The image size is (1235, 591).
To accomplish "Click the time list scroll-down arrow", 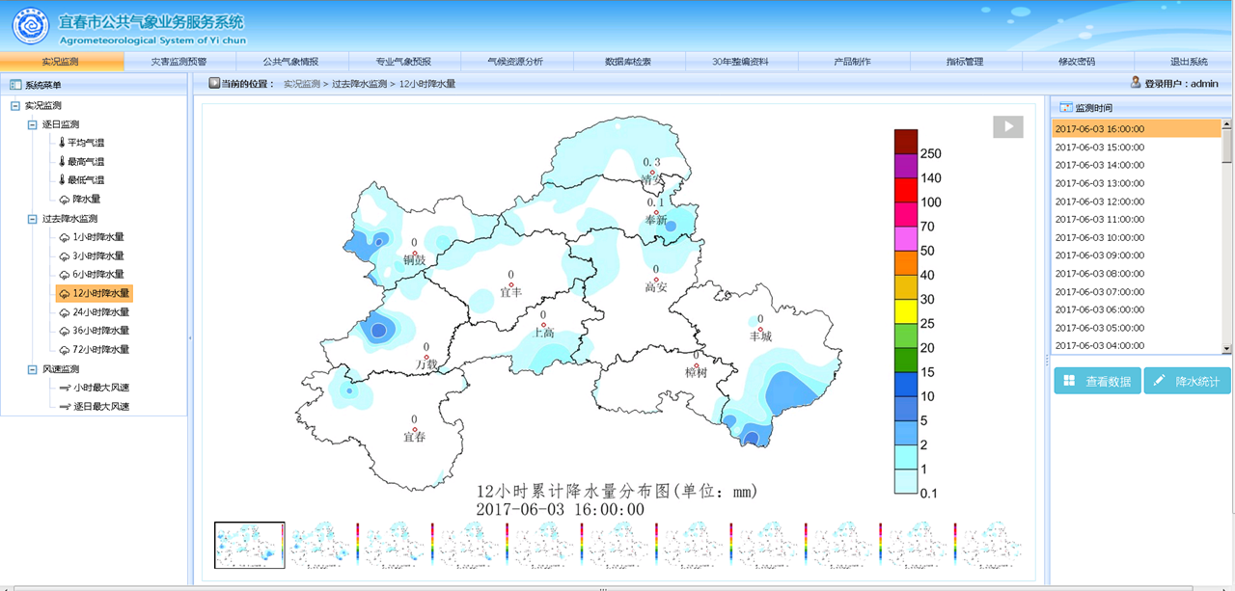I will [x=1226, y=348].
